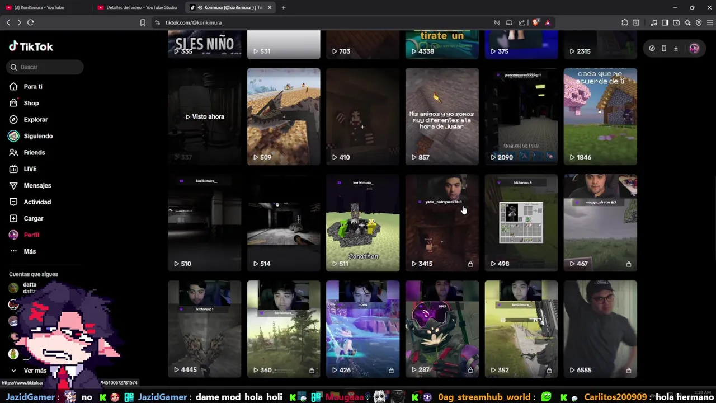Open a new browser tab
The height and width of the screenshot is (403, 716).
coord(283,7)
